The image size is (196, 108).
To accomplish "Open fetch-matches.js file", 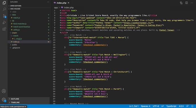I will click(30, 24).
